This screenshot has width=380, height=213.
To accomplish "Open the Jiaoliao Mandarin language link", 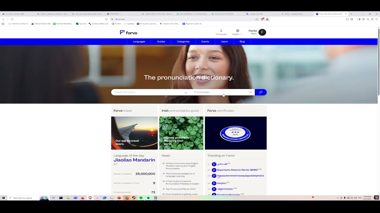I will pos(134,160).
